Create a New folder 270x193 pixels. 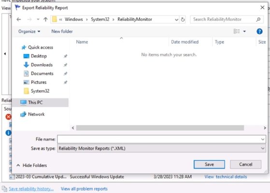(62, 31)
